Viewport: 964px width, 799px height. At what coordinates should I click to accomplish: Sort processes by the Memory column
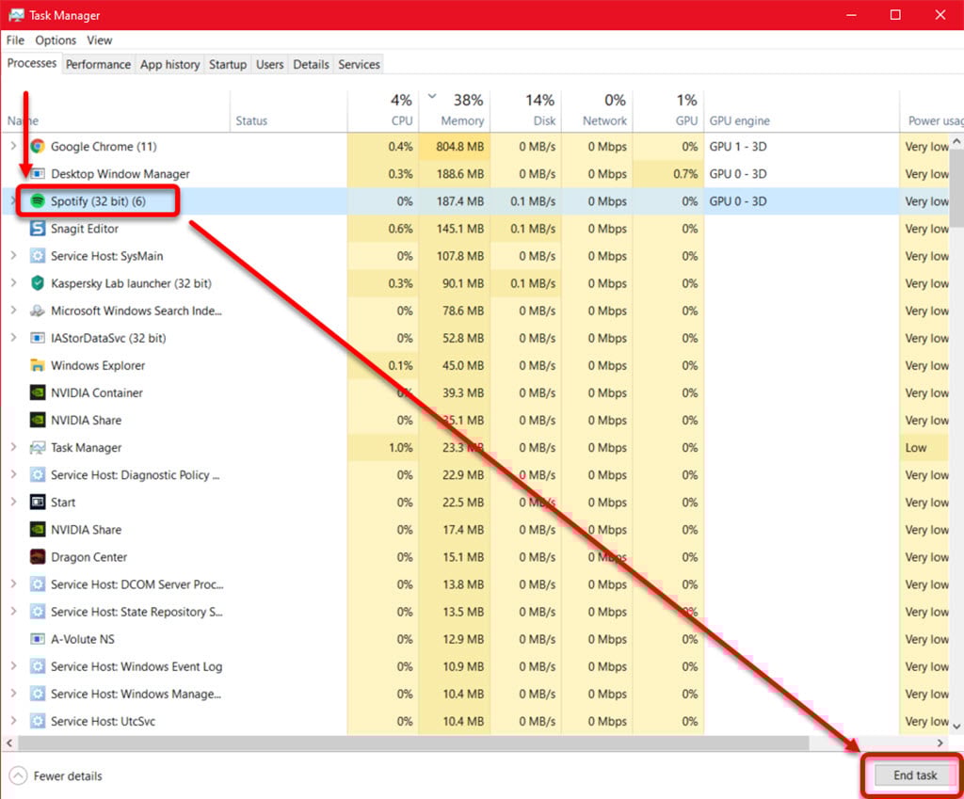[455, 111]
